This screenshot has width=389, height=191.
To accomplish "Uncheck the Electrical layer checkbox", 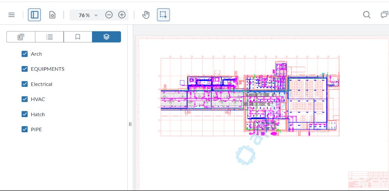I will pos(25,84).
